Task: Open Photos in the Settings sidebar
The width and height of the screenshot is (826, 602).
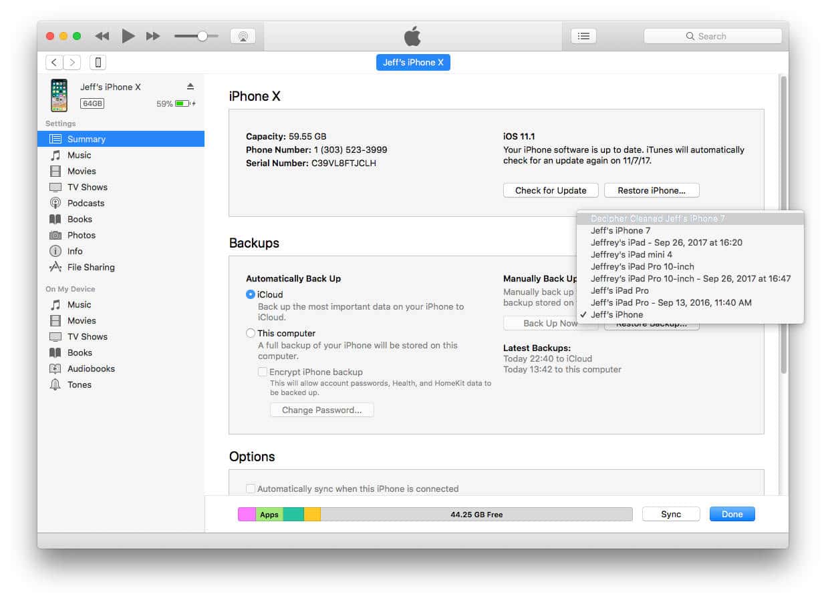Action: pos(81,235)
